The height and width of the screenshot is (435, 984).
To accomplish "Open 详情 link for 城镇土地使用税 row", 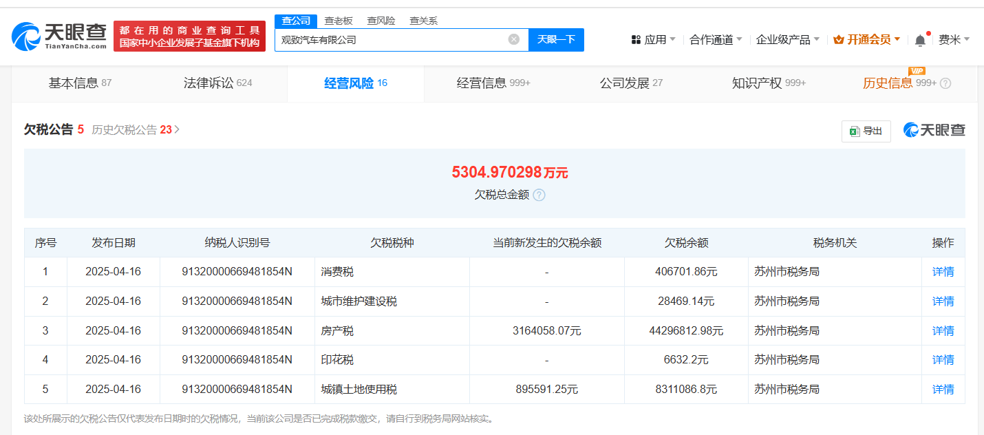I will (943, 390).
